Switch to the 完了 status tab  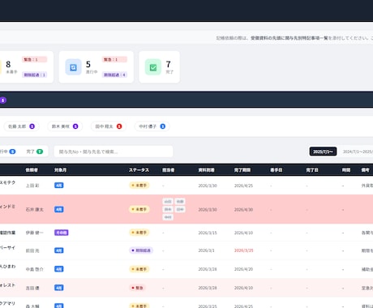point(35,152)
